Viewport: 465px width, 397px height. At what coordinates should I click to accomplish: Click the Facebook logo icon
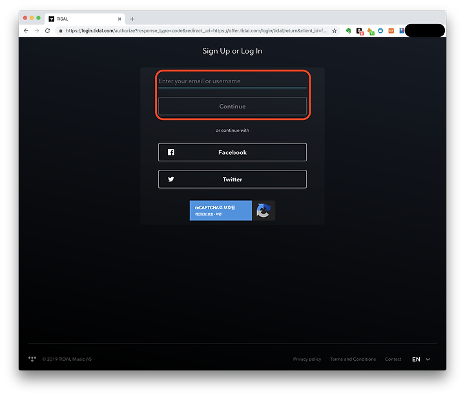click(x=171, y=152)
